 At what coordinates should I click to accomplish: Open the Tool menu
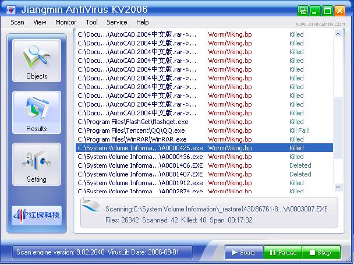click(x=91, y=22)
